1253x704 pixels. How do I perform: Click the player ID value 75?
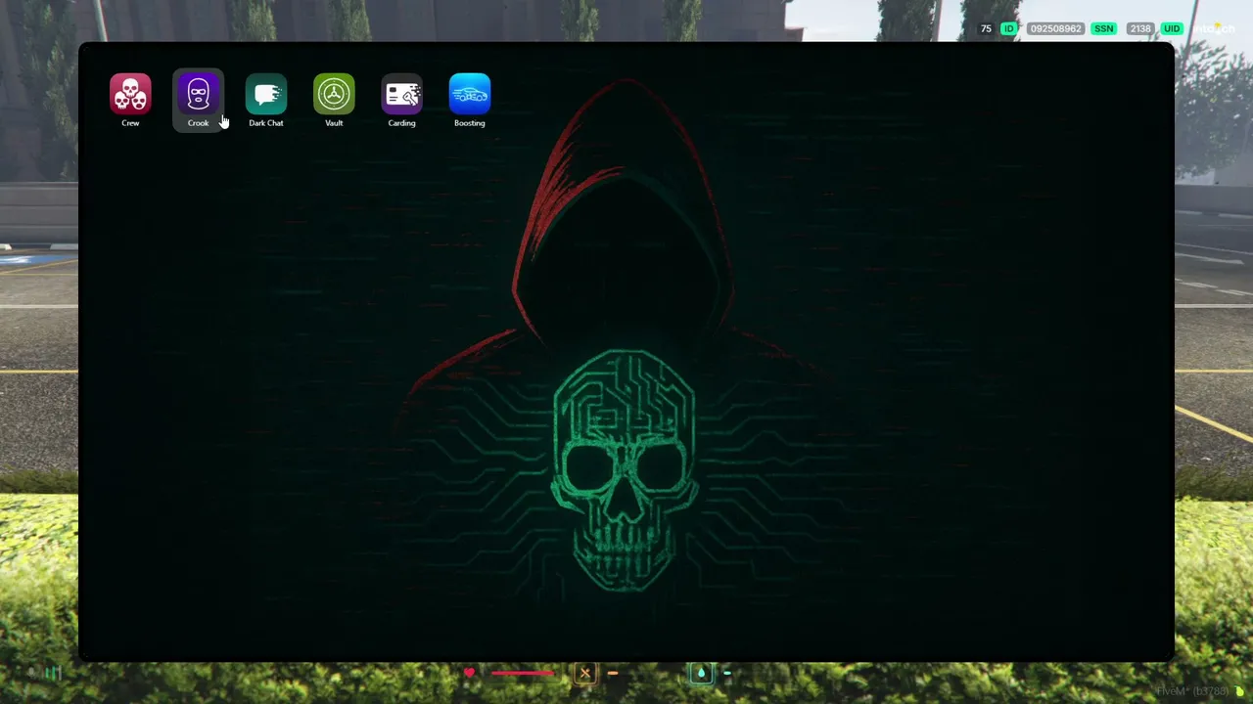pos(986,29)
